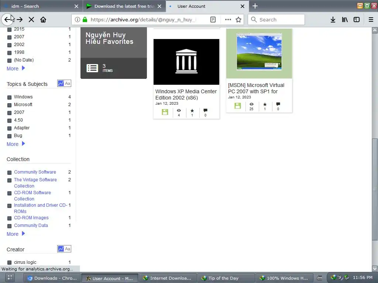Open a new browser tab
This screenshot has height=283, width=378.
255,6
